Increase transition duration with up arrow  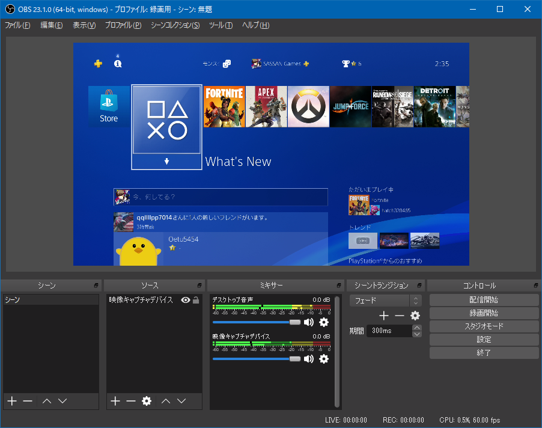point(417,328)
